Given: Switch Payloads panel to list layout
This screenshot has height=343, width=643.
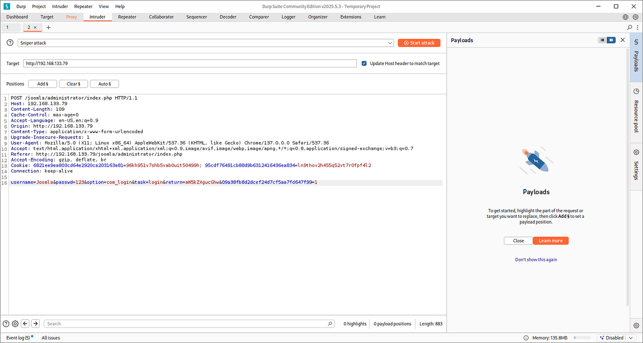Looking at the screenshot, I should (602, 40).
